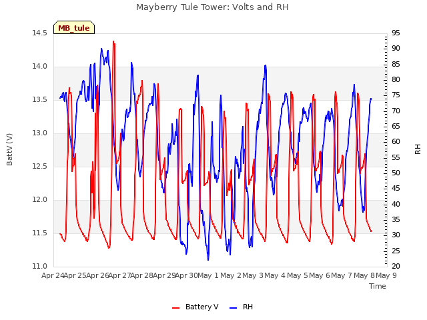
Task: Click the 50 tick on RH axis
Action: (396, 173)
